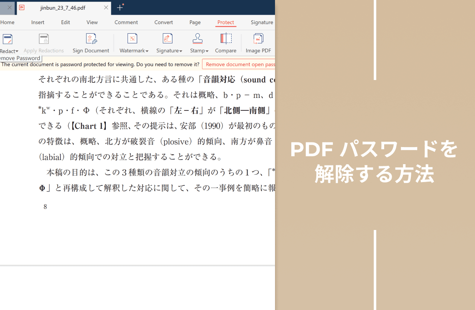
Task: Close the jinbun_23_7_46.pdf tab
Action: point(106,7)
